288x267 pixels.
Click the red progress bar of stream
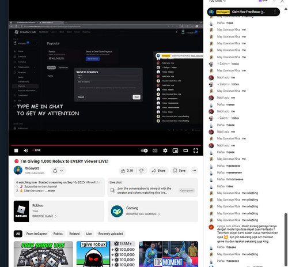[x=106, y=145]
